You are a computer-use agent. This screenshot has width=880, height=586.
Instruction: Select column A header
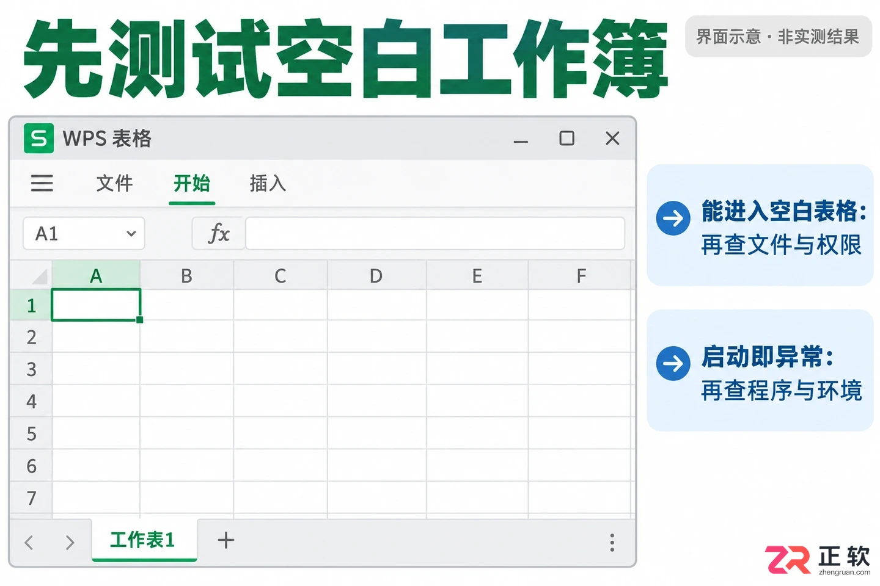96,275
